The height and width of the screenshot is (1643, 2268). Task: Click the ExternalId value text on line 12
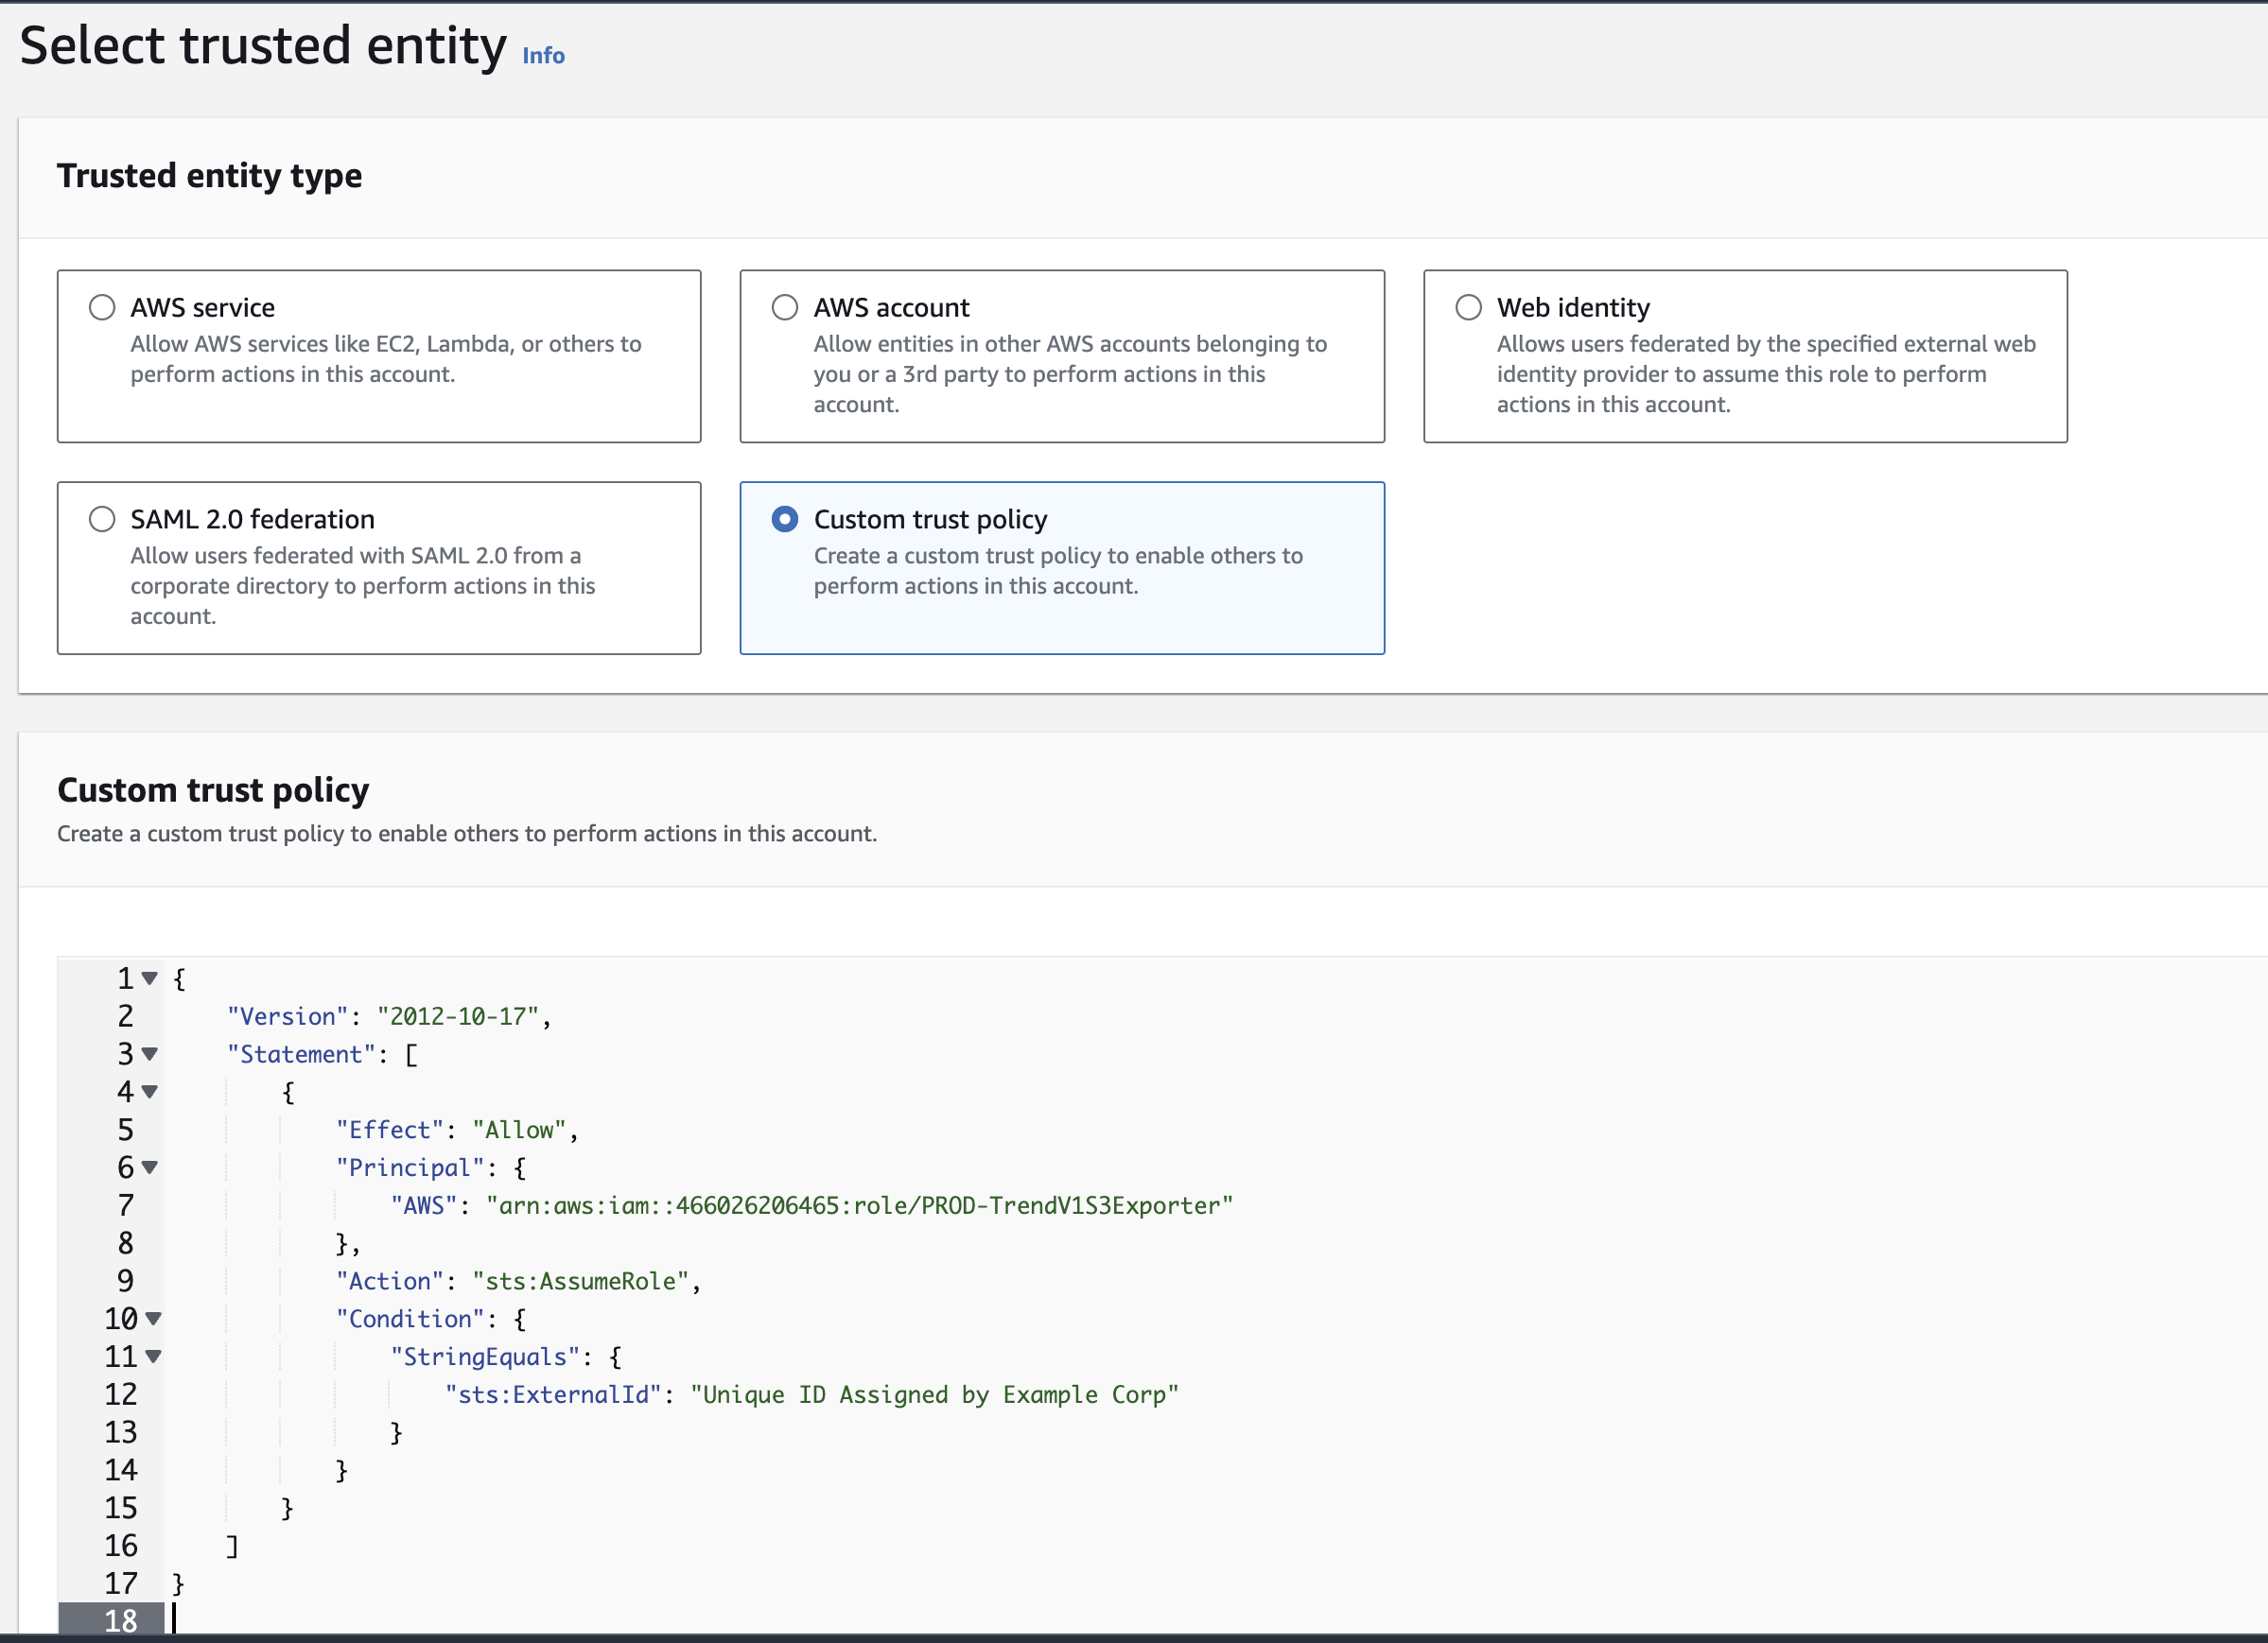point(934,1395)
